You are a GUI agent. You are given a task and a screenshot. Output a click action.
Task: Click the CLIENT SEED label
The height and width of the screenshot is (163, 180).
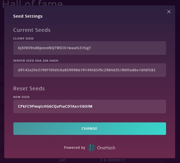[x=23, y=38]
